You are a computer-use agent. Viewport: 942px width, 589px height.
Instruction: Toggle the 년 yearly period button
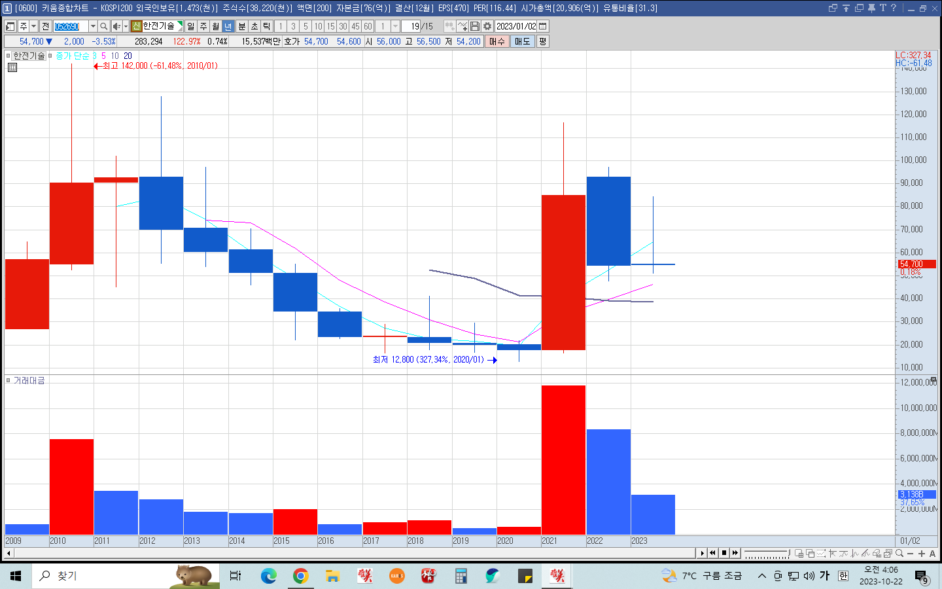228,26
